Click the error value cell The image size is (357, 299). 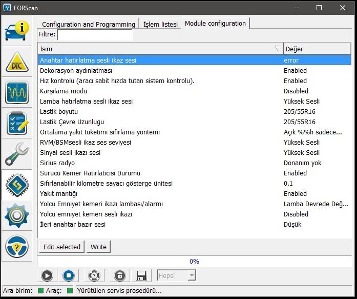point(291,60)
